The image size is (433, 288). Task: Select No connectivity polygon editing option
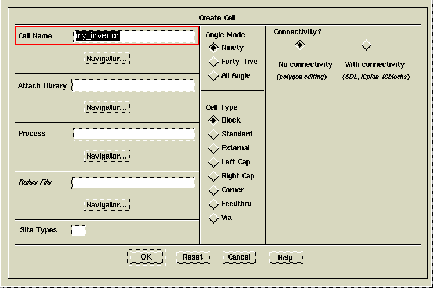point(300,45)
